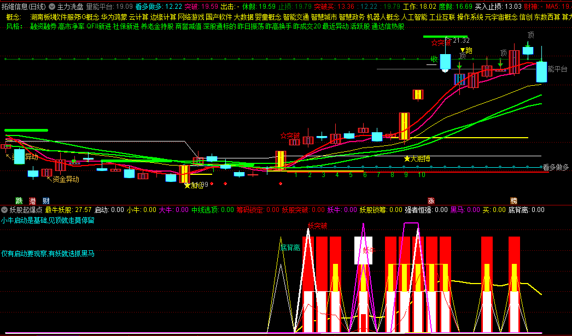Click the 买入止损: 13.03 value
This screenshot has height=336, width=572.
(498, 7)
